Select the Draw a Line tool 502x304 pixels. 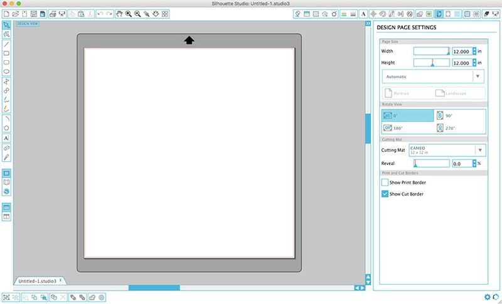pyautogui.click(x=6, y=44)
